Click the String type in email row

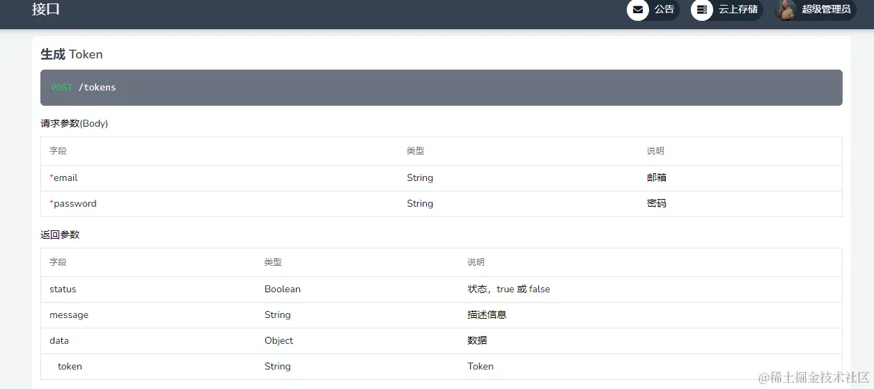pos(420,178)
